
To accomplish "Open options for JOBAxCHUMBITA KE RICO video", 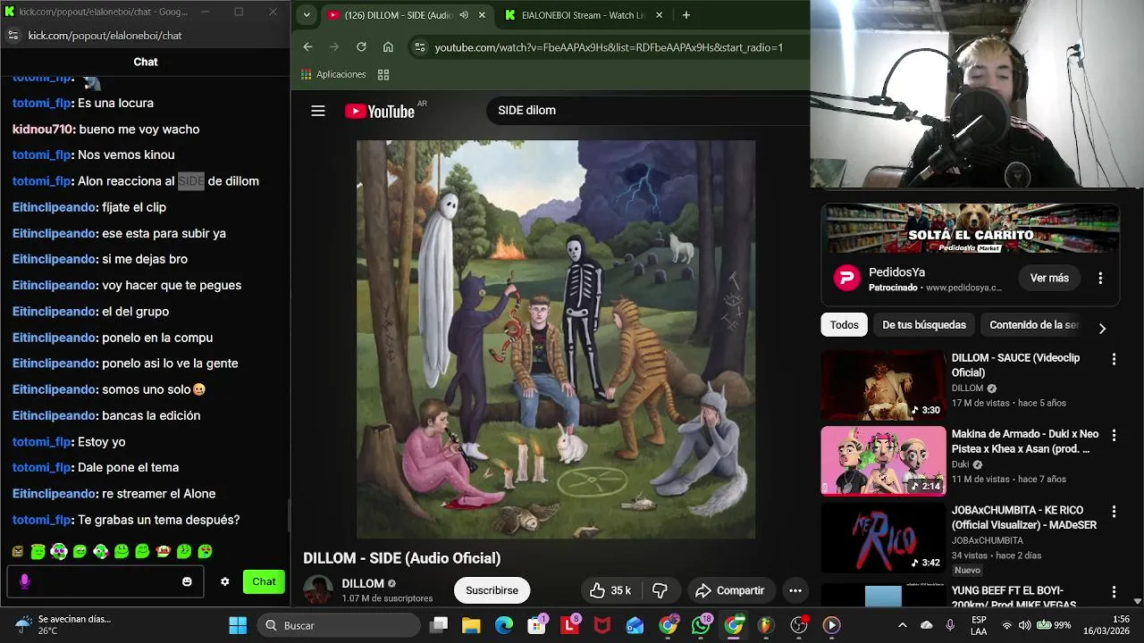I will 1114,512.
